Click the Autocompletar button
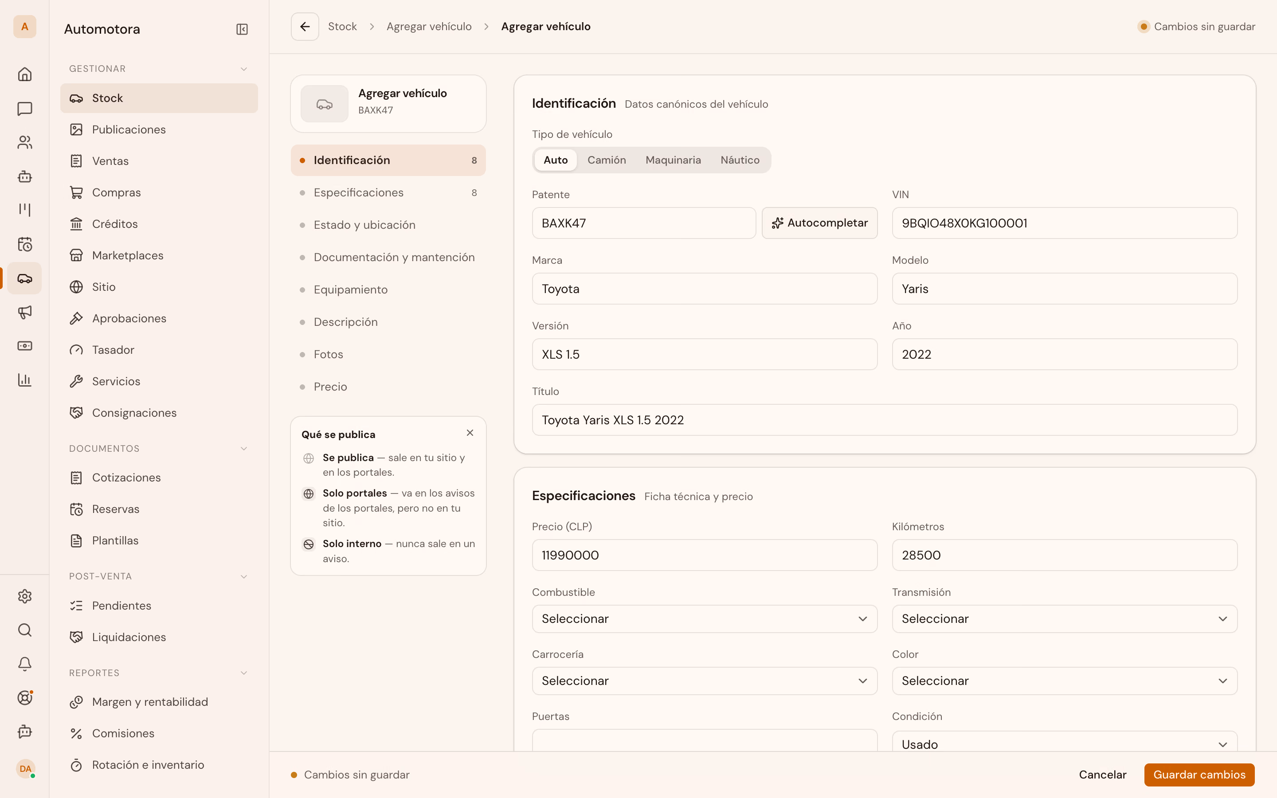The image size is (1277, 798). tap(819, 223)
